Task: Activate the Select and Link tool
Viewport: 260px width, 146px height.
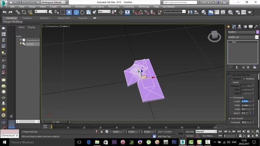Action: pyautogui.click(x=18, y=12)
